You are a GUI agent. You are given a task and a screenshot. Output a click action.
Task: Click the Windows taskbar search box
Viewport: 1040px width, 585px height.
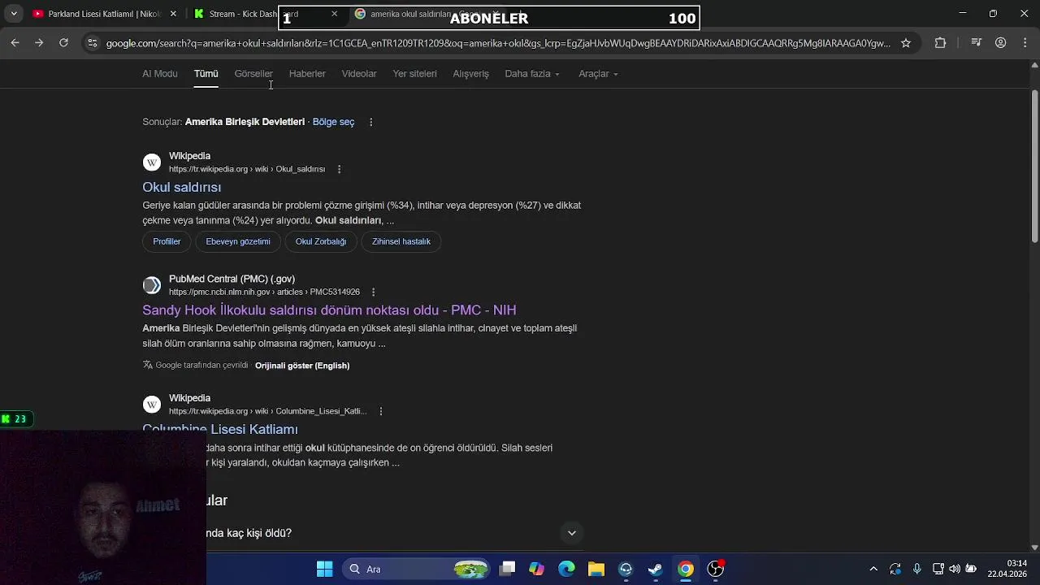[415, 569]
